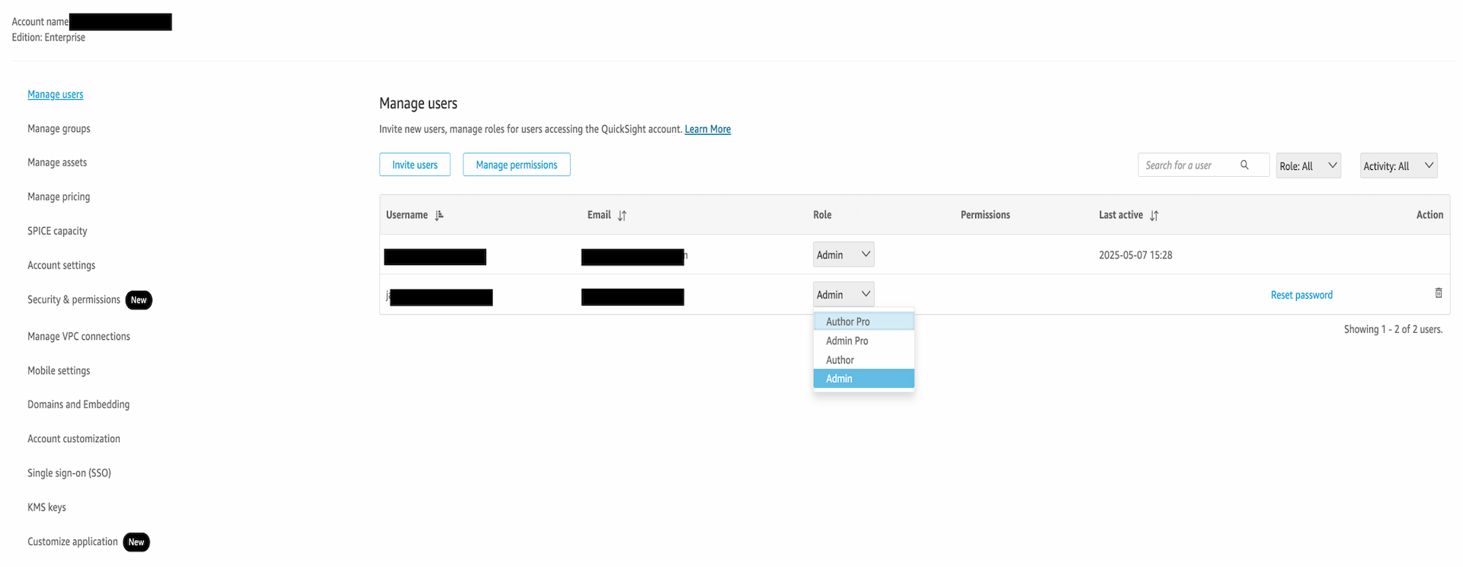Sort users by the Email column icon
This screenshot has width=1463, height=567.
(622, 216)
